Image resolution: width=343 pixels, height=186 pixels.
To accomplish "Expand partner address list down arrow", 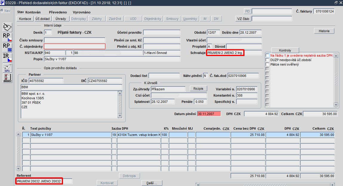I will click(x=120, y=116).
